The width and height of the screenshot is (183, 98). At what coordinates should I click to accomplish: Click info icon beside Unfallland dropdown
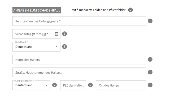pyautogui.click(x=64, y=46)
